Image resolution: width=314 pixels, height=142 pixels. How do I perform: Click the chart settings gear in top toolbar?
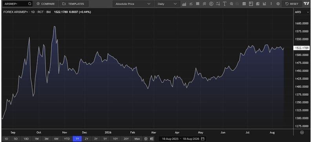278,4
